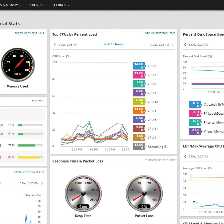This screenshot has width=224, height=224.
Task: Open Thresholds for Response Time & Packet Loss
Action: tap(153, 160)
